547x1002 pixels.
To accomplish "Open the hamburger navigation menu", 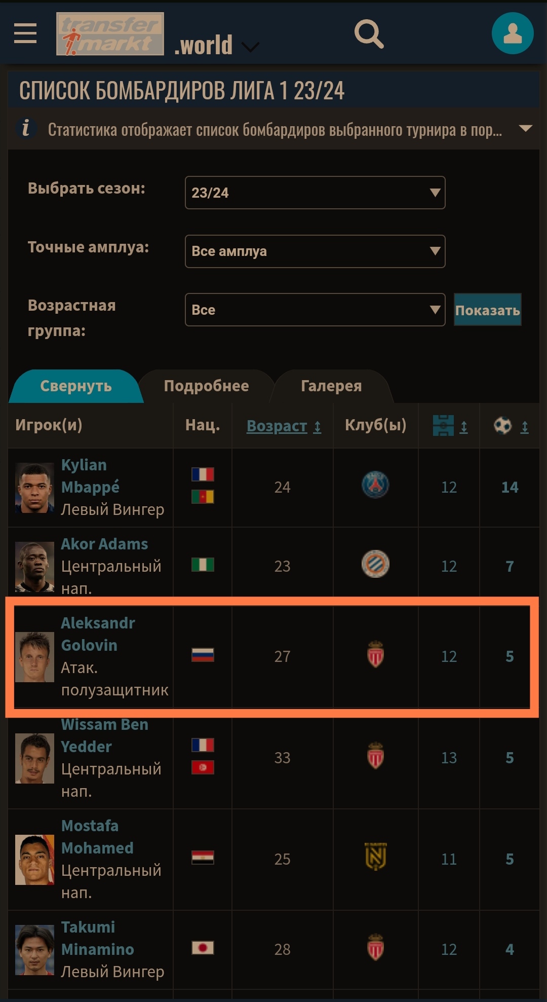I will (x=25, y=33).
